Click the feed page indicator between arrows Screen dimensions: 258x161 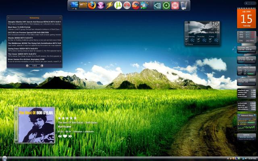tap(34, 66)
